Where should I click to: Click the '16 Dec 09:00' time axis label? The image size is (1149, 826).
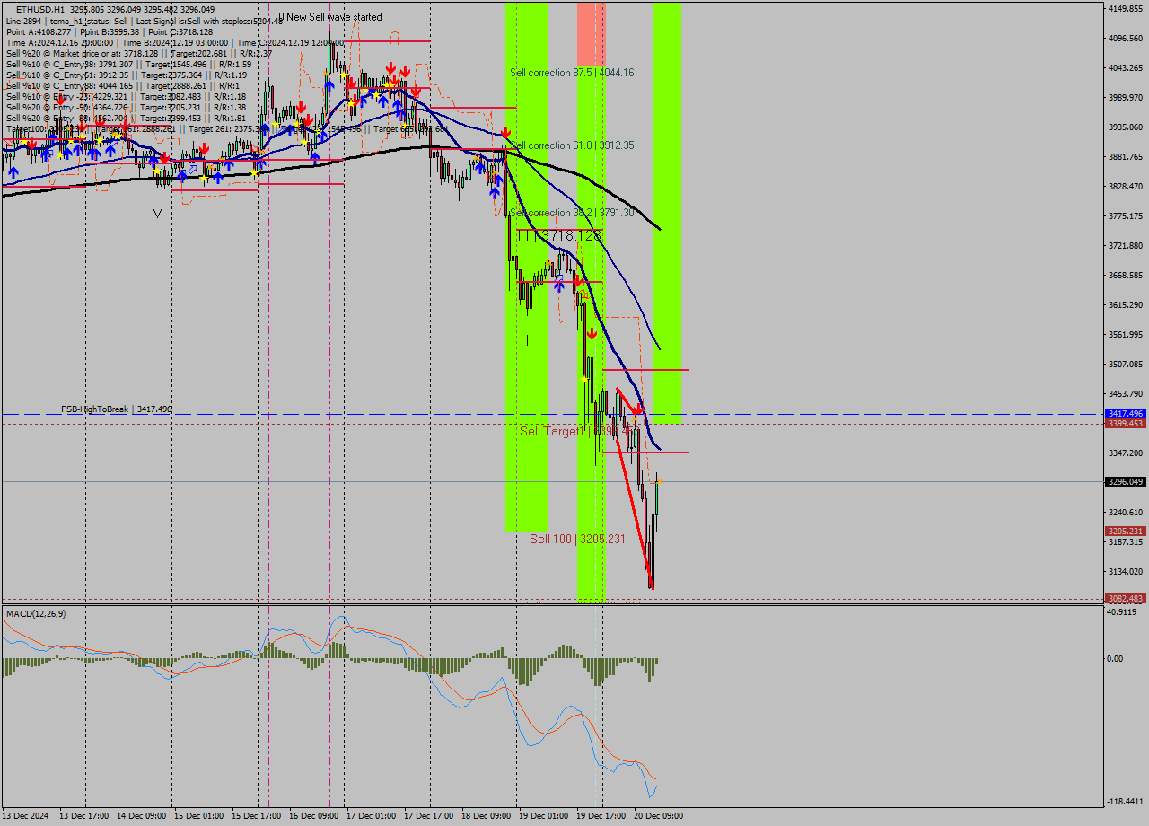314,816
